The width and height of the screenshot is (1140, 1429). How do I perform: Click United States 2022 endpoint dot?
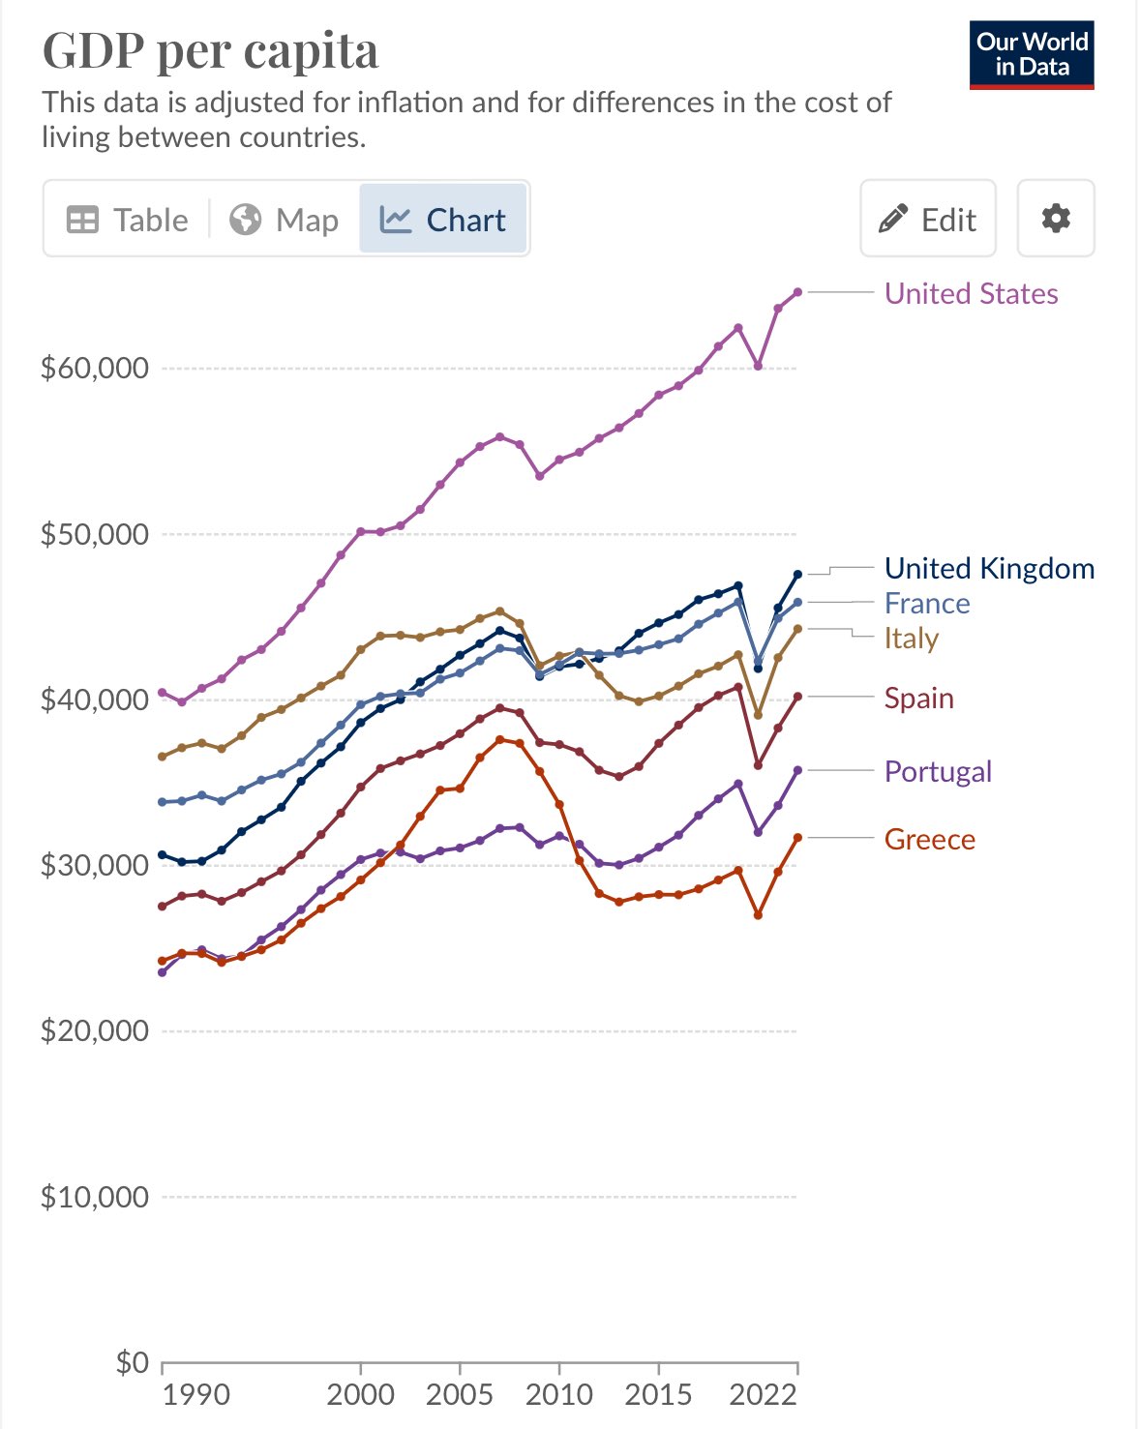797,291
